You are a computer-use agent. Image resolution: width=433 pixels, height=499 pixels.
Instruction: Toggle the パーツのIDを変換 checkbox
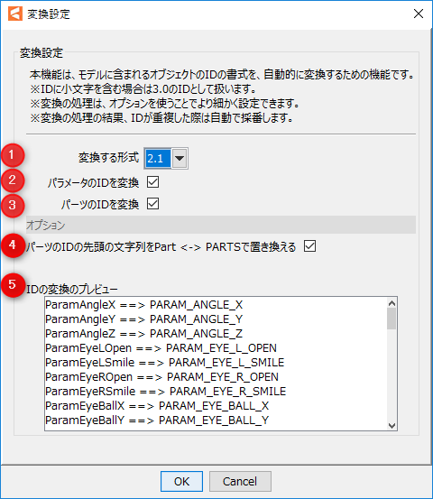[x=152, y=204]
